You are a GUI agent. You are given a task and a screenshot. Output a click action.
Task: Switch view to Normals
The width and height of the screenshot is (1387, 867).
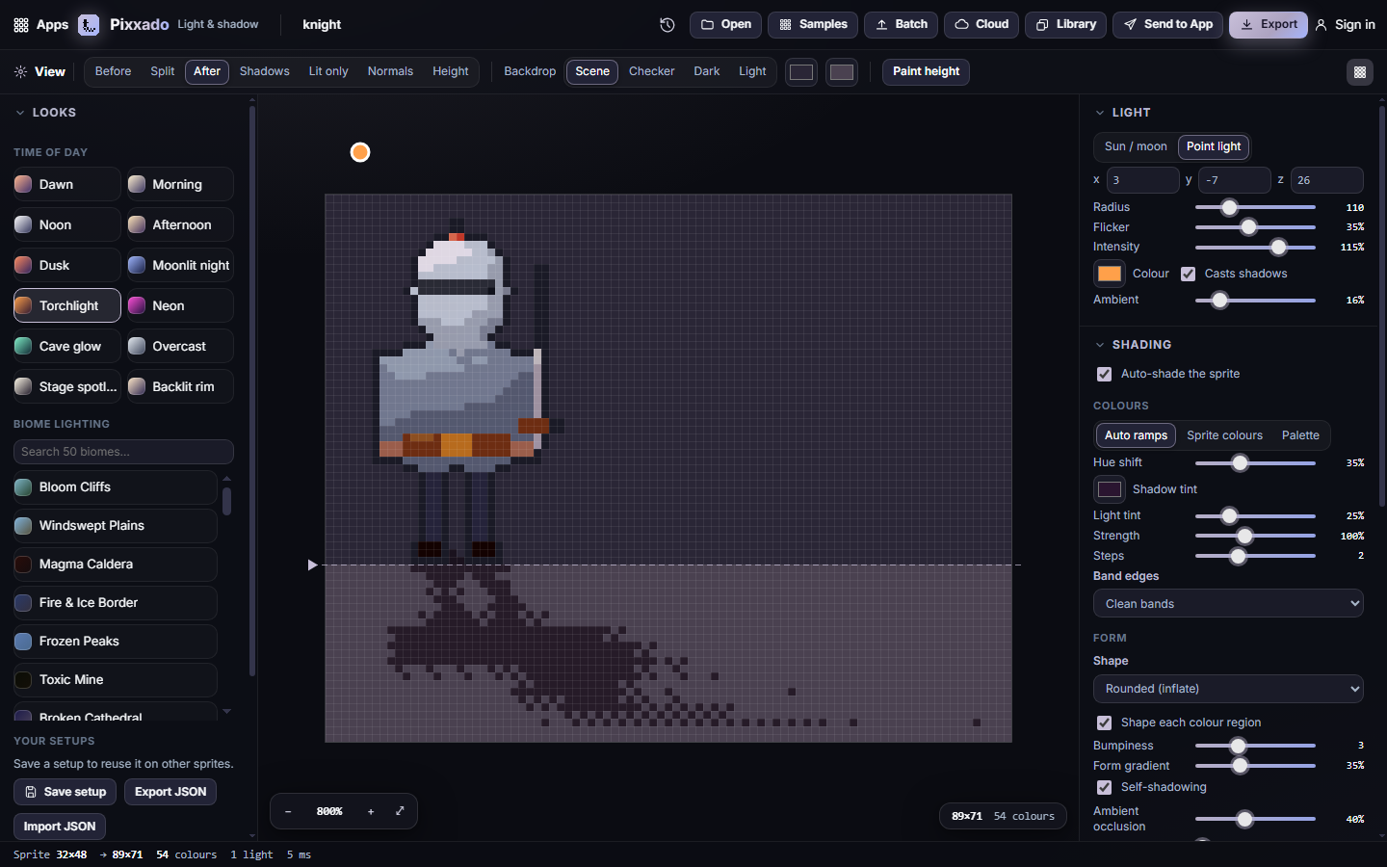click(x=390, y=71)
